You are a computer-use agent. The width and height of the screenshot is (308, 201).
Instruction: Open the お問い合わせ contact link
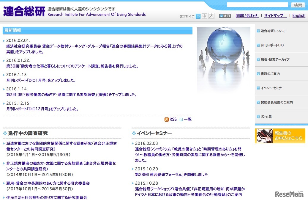tap(247, 15)
